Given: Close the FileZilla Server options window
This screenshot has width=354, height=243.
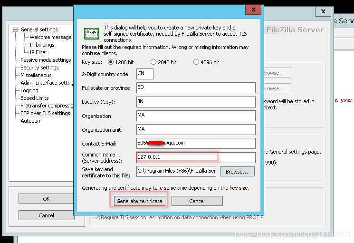Looking at the screenshot, I should click(323, 11).
